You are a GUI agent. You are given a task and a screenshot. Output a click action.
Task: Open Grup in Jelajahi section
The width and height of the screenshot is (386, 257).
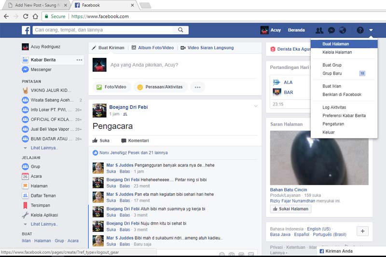(x=35, y=167)
